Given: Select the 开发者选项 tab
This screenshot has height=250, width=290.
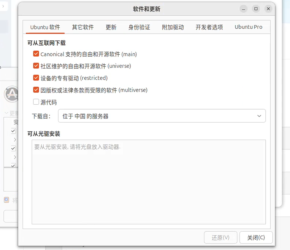Looking at the screenshot, I should click(209, 27).
